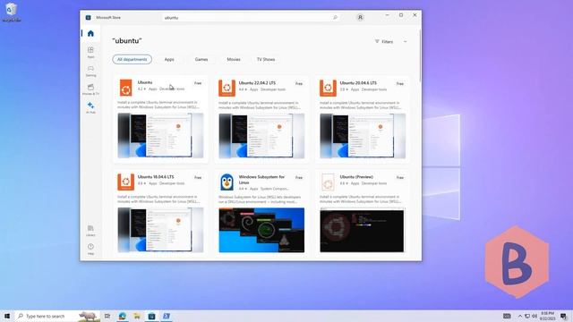Image resolution: width=573 pixels, height=322 pixels.
Task: Click the Ubuntu 20.04.6 LTS logo icon
Action: (x=328, y=88)
